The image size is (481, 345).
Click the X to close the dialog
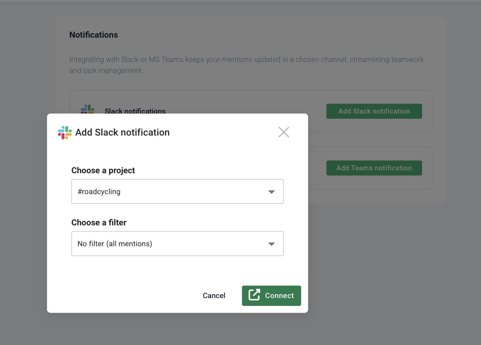pos(283,132)
